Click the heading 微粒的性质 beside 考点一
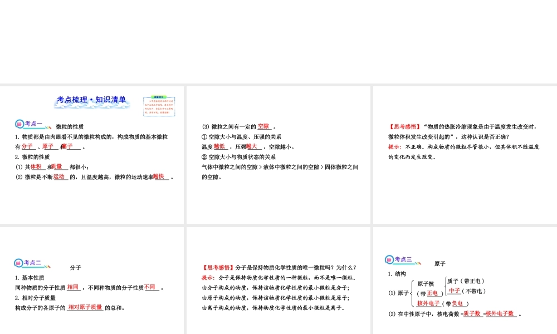The image size is (557, 334). pyautogui.click(x=70, y=127)
